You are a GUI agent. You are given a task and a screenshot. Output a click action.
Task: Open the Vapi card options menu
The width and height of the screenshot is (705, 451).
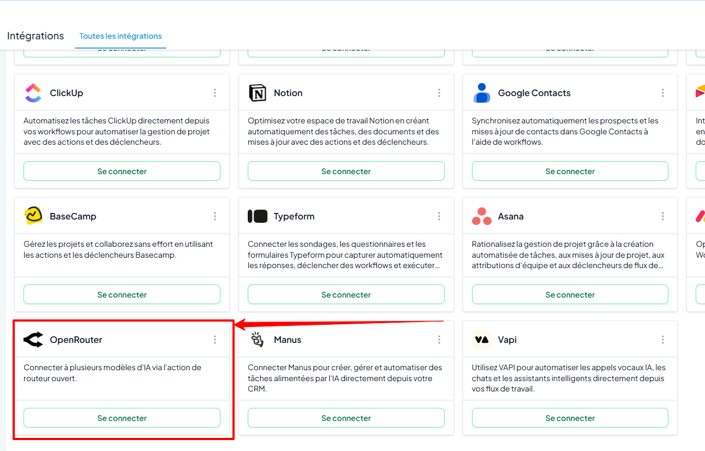tap(663, 340)
